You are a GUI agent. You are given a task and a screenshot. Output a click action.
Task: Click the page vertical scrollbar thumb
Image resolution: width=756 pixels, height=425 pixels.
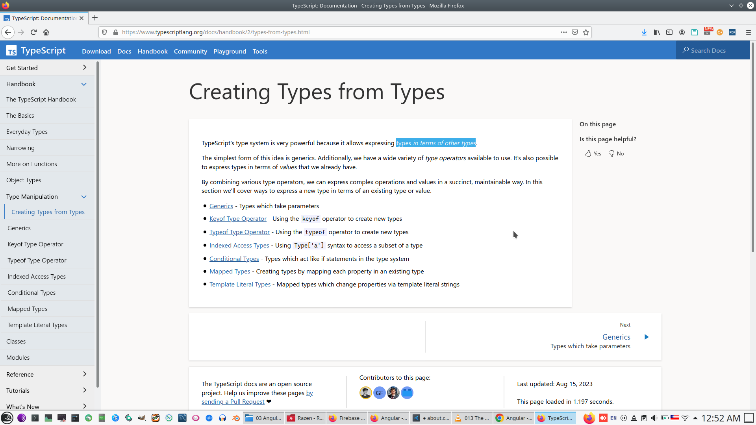tap(752, 150)
